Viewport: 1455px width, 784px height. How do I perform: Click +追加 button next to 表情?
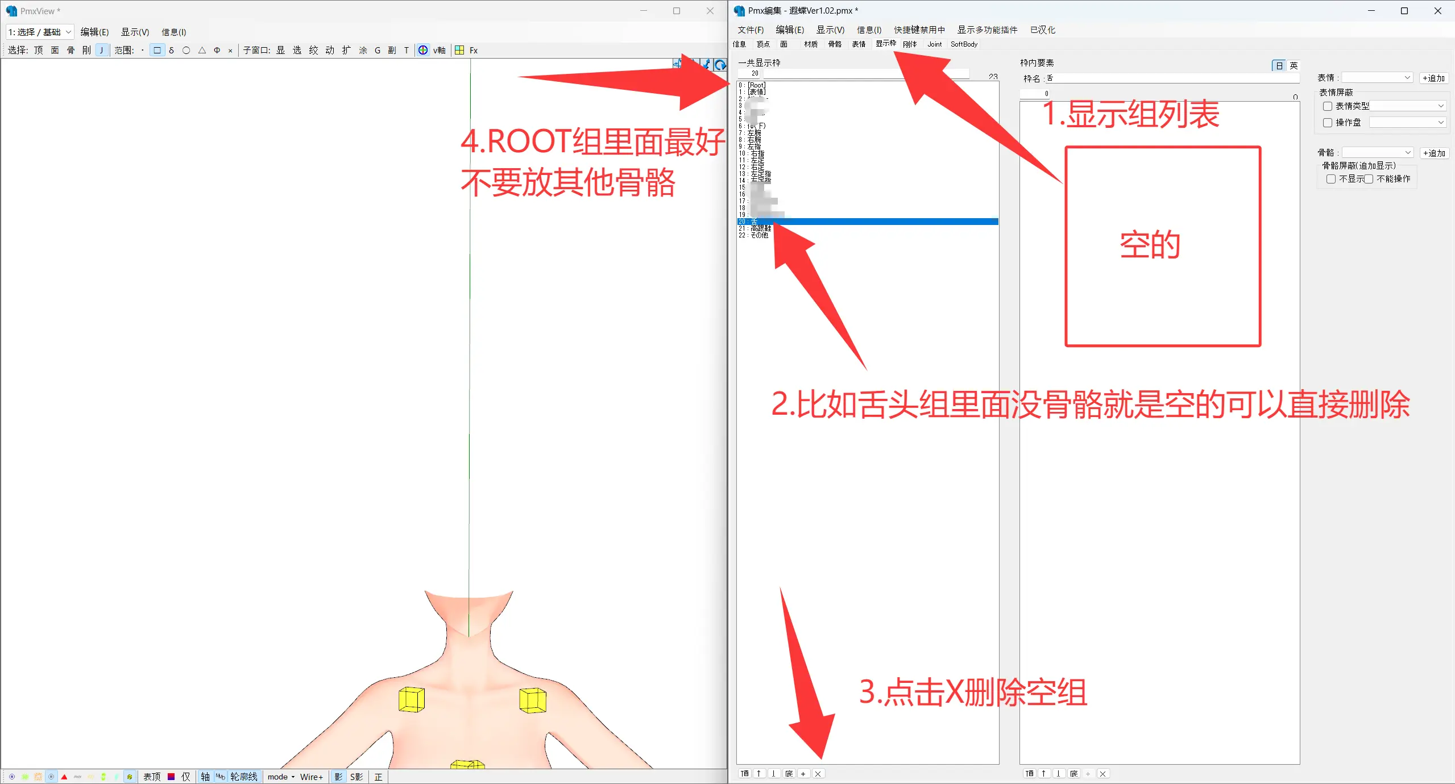click(x=1433, y=78)
